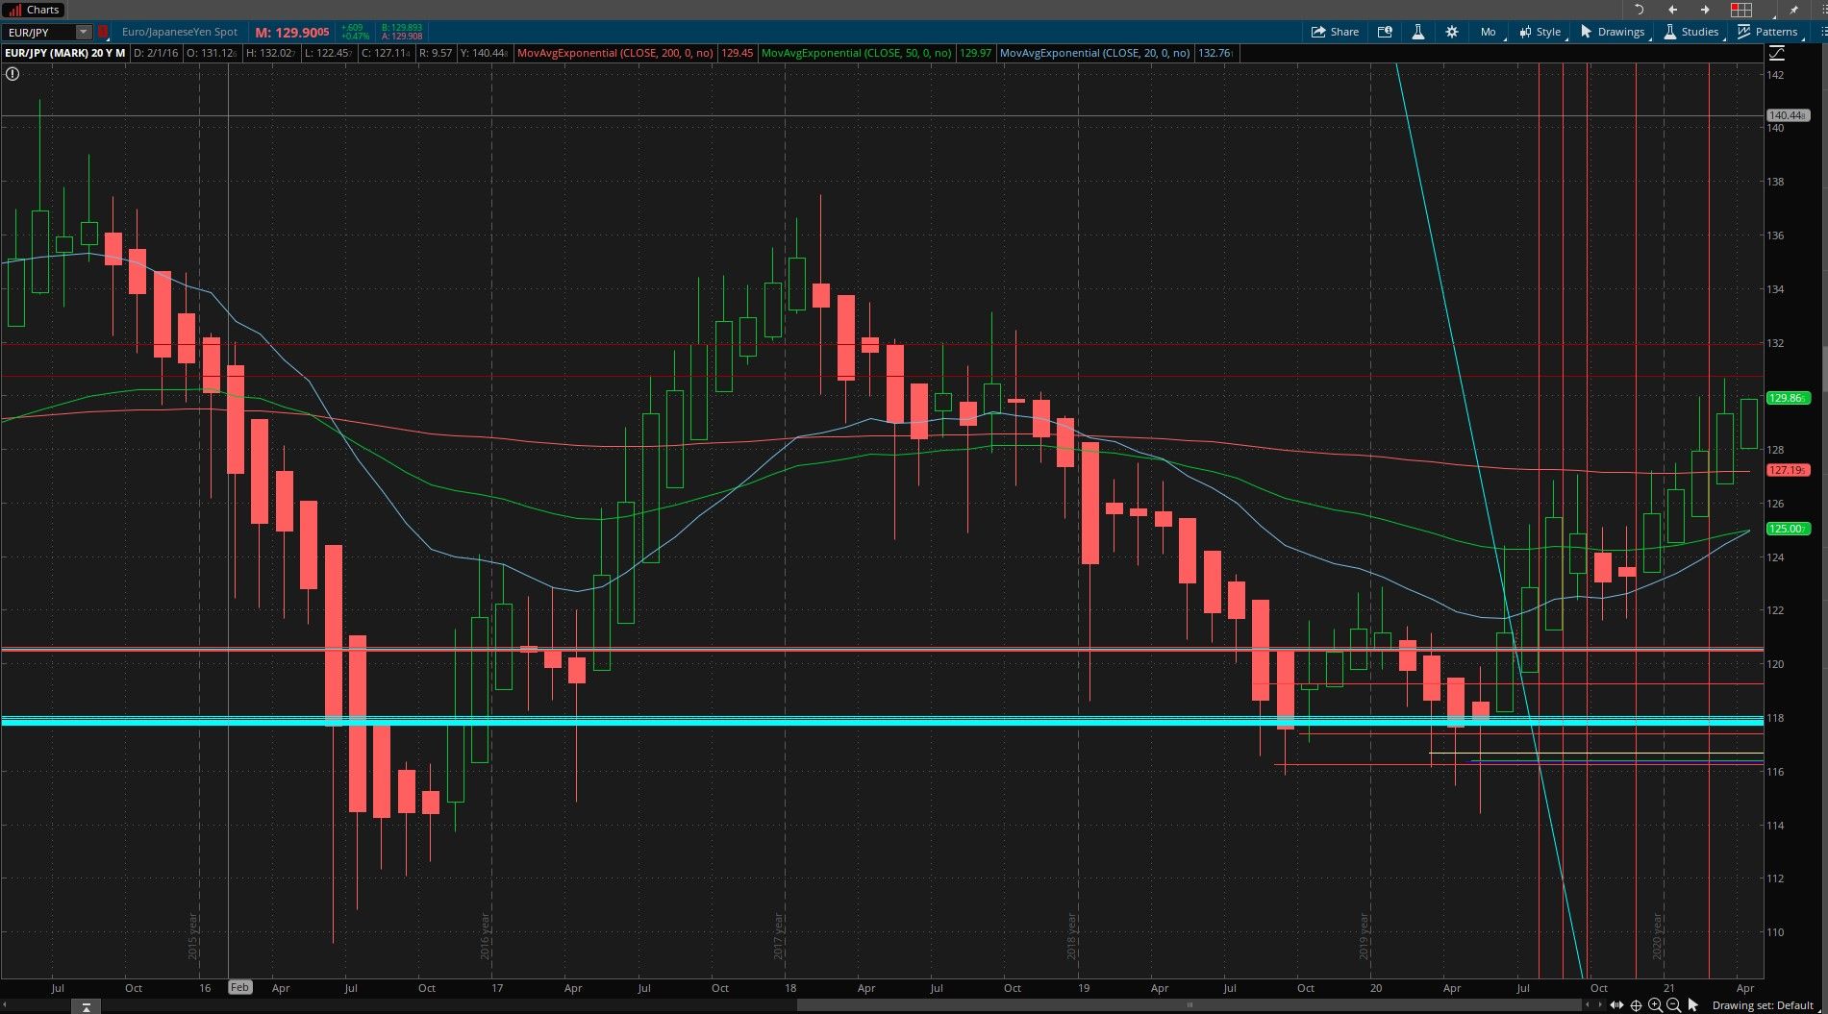The width and height of the screenshot is (1828, 1014).
Task: Click the Share button icon
Action: click(1318, 32)
